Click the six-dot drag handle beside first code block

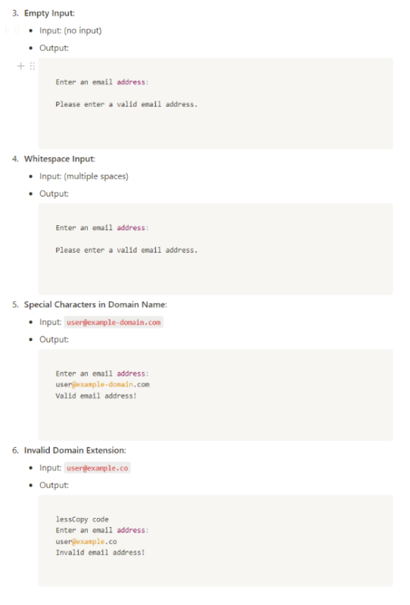click(x=33, y=66)
